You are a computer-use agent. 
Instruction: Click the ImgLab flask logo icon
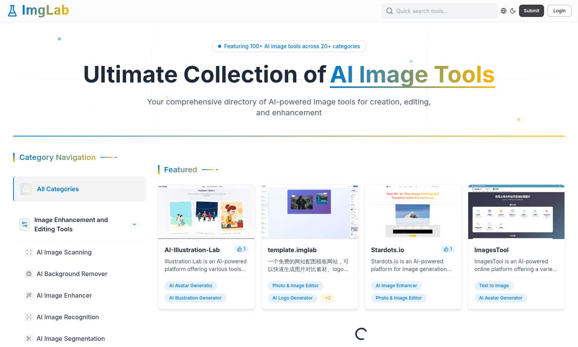pos(12,11)
